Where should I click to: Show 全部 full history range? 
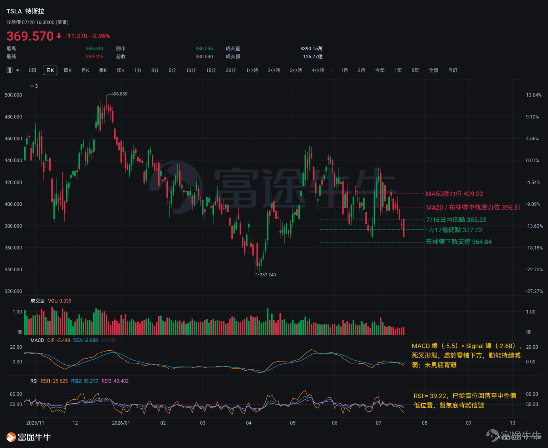(434, 70)
